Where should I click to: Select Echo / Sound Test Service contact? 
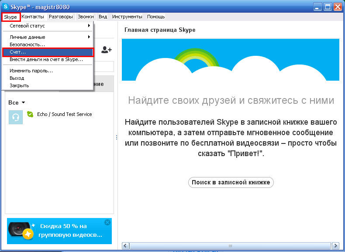[x=59, y=117]
